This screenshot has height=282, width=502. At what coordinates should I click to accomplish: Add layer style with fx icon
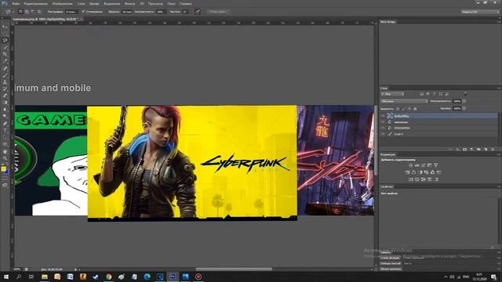point(457,150)
